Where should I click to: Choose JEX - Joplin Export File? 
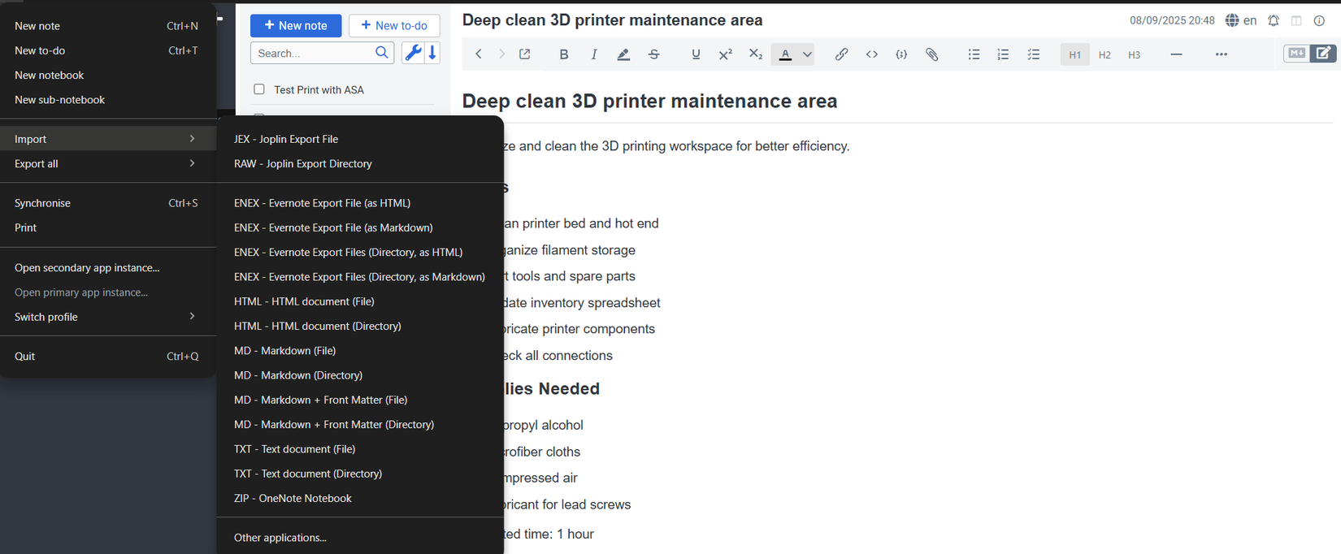tap(286, 139)
